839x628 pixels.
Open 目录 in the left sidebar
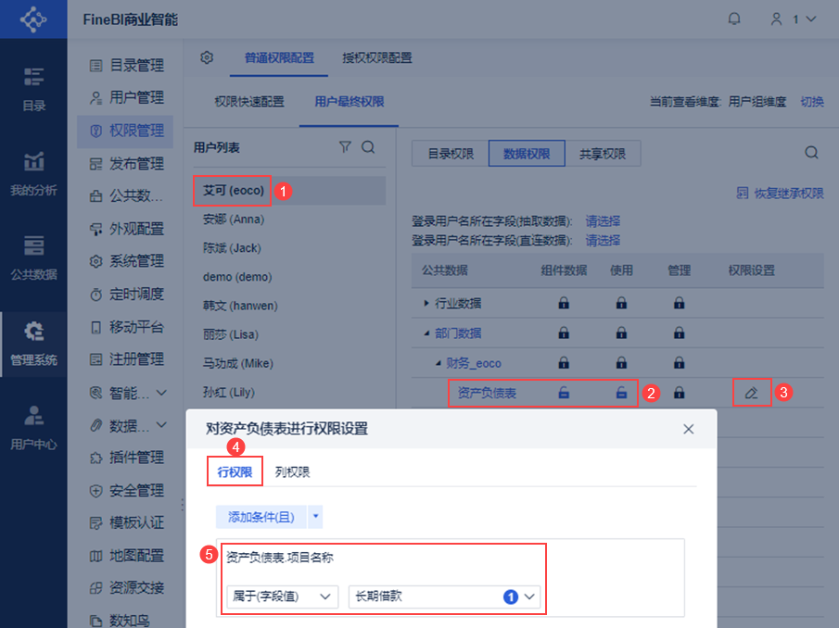pyautogui.click(x=33, y=89)
